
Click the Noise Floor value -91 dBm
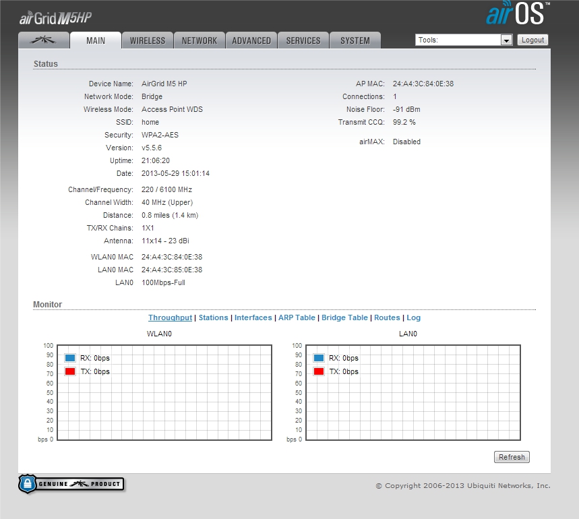[406, 109]
